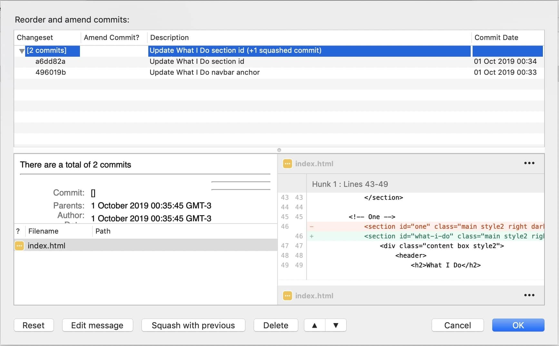Click the pane splitter handle dot
Screen dimensions: 559x346
[279, 150]
